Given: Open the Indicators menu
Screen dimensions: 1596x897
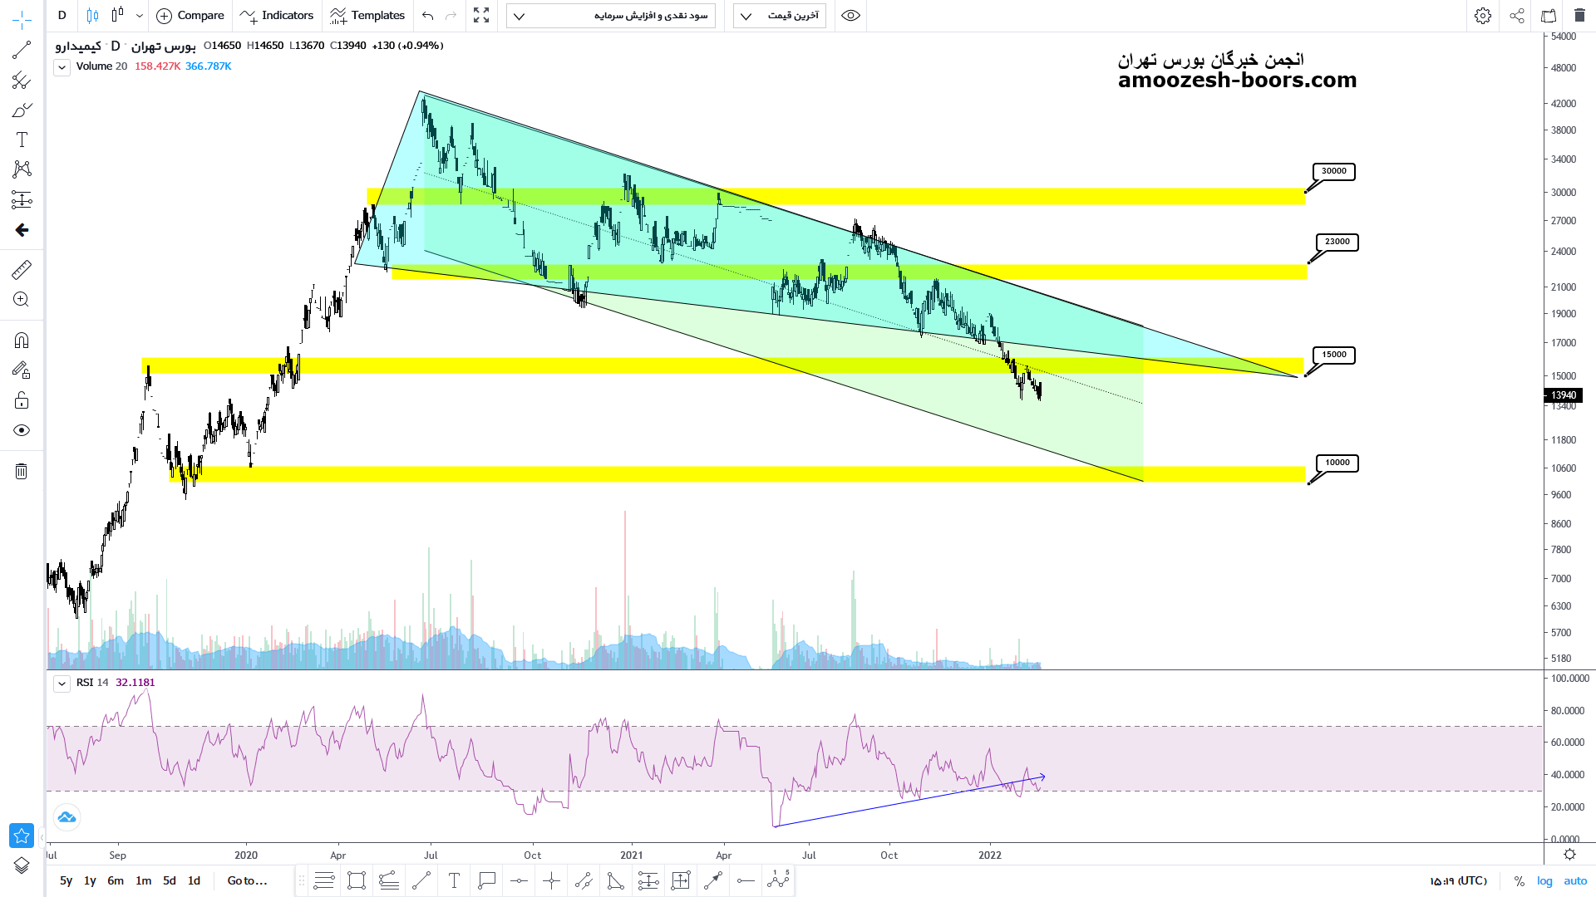Looking at the screenshot, I should coord(278,16).
